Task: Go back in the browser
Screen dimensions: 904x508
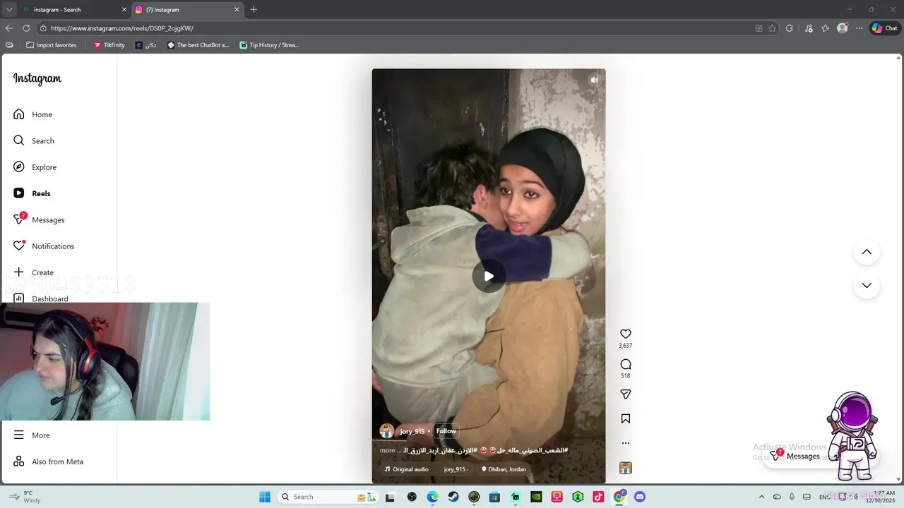Action: pos(9,28)
